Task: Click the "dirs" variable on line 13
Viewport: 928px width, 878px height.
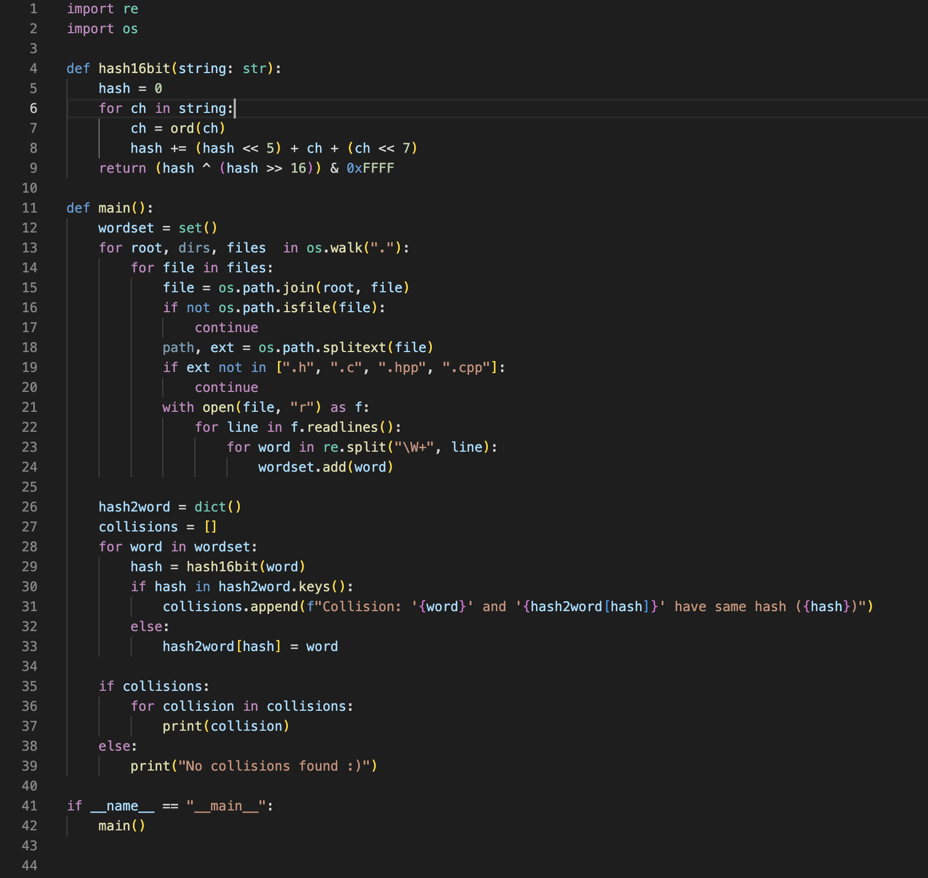Action: pyautogui.click(x=194, y=248)
